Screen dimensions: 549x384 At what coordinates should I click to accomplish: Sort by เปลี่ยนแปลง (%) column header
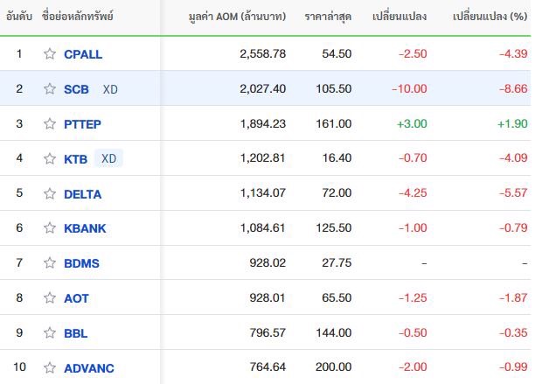490,17
